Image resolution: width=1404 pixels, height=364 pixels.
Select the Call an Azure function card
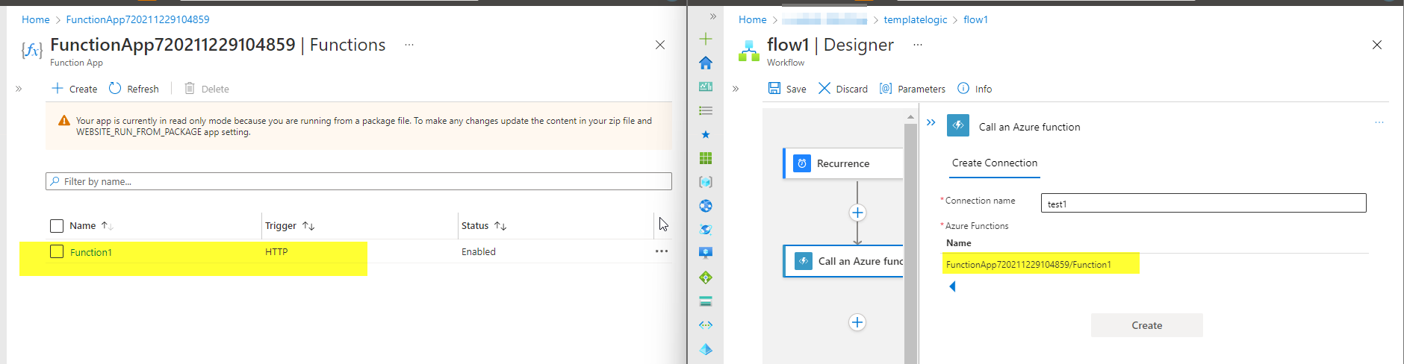click(x=843, y=261)
